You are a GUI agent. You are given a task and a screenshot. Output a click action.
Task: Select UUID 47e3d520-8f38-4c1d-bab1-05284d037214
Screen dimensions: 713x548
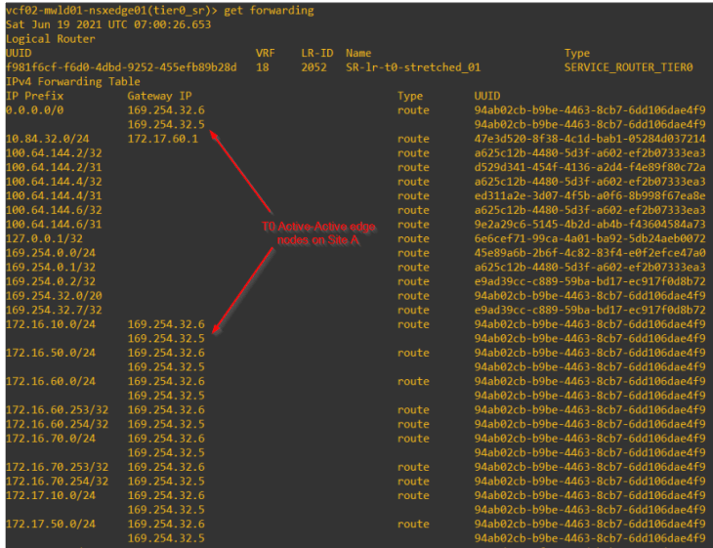pos(590,139)
